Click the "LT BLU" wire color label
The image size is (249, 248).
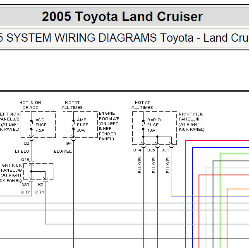click(x=22, y=151)
